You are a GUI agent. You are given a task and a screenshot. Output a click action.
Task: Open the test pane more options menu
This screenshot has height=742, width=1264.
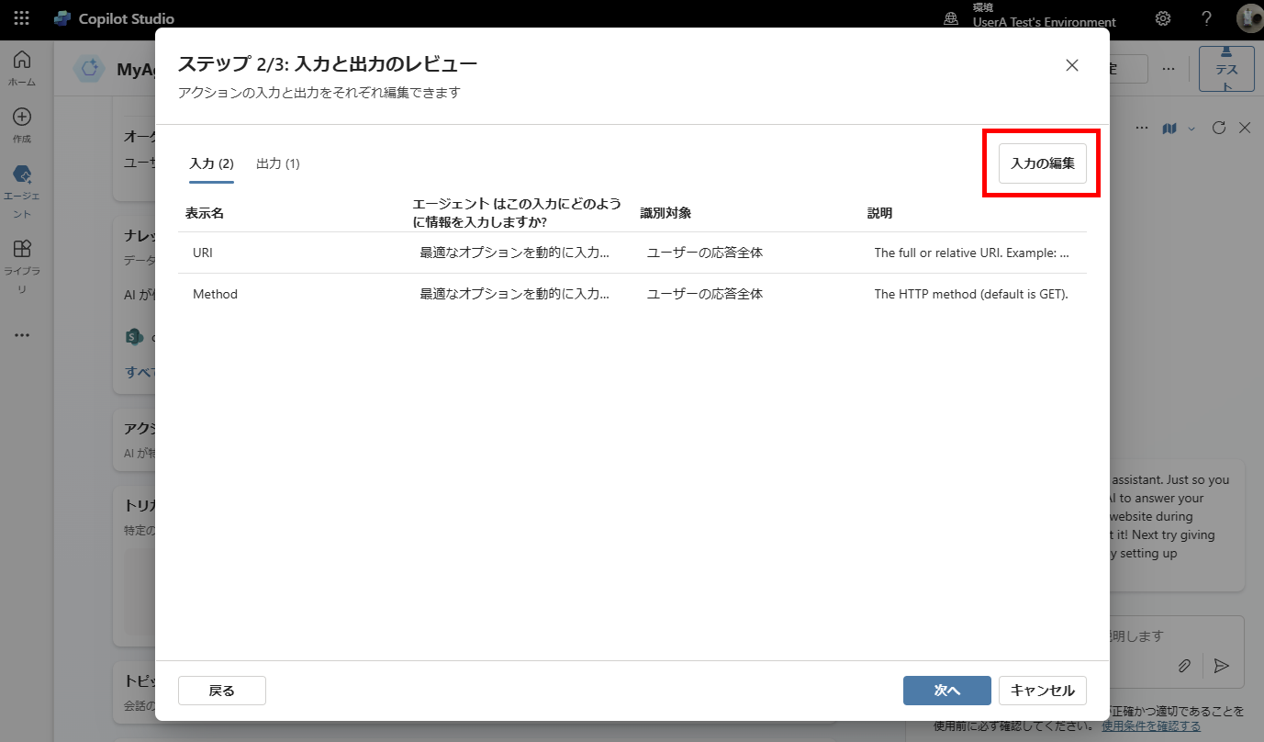click(x=1141, y=129)
